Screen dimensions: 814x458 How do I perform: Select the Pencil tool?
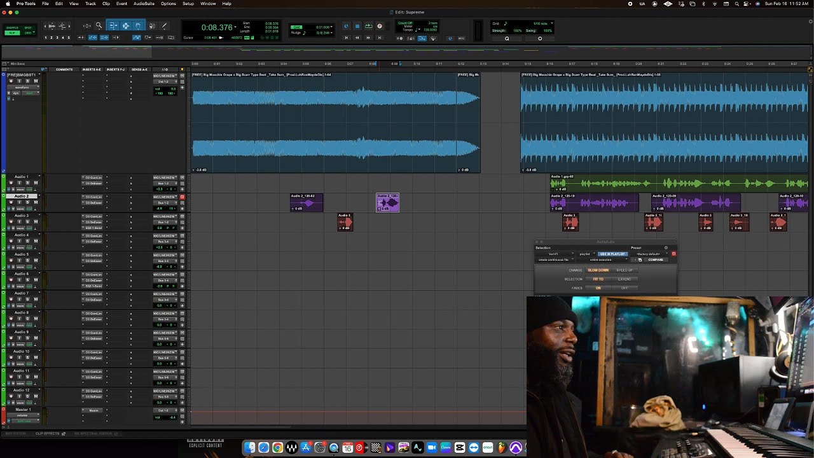(x=165, y=26)
